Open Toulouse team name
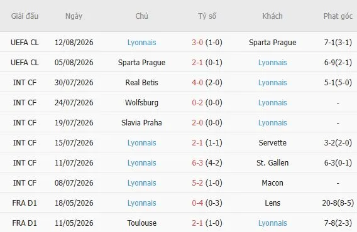357x232 pixels. point(141,223)
